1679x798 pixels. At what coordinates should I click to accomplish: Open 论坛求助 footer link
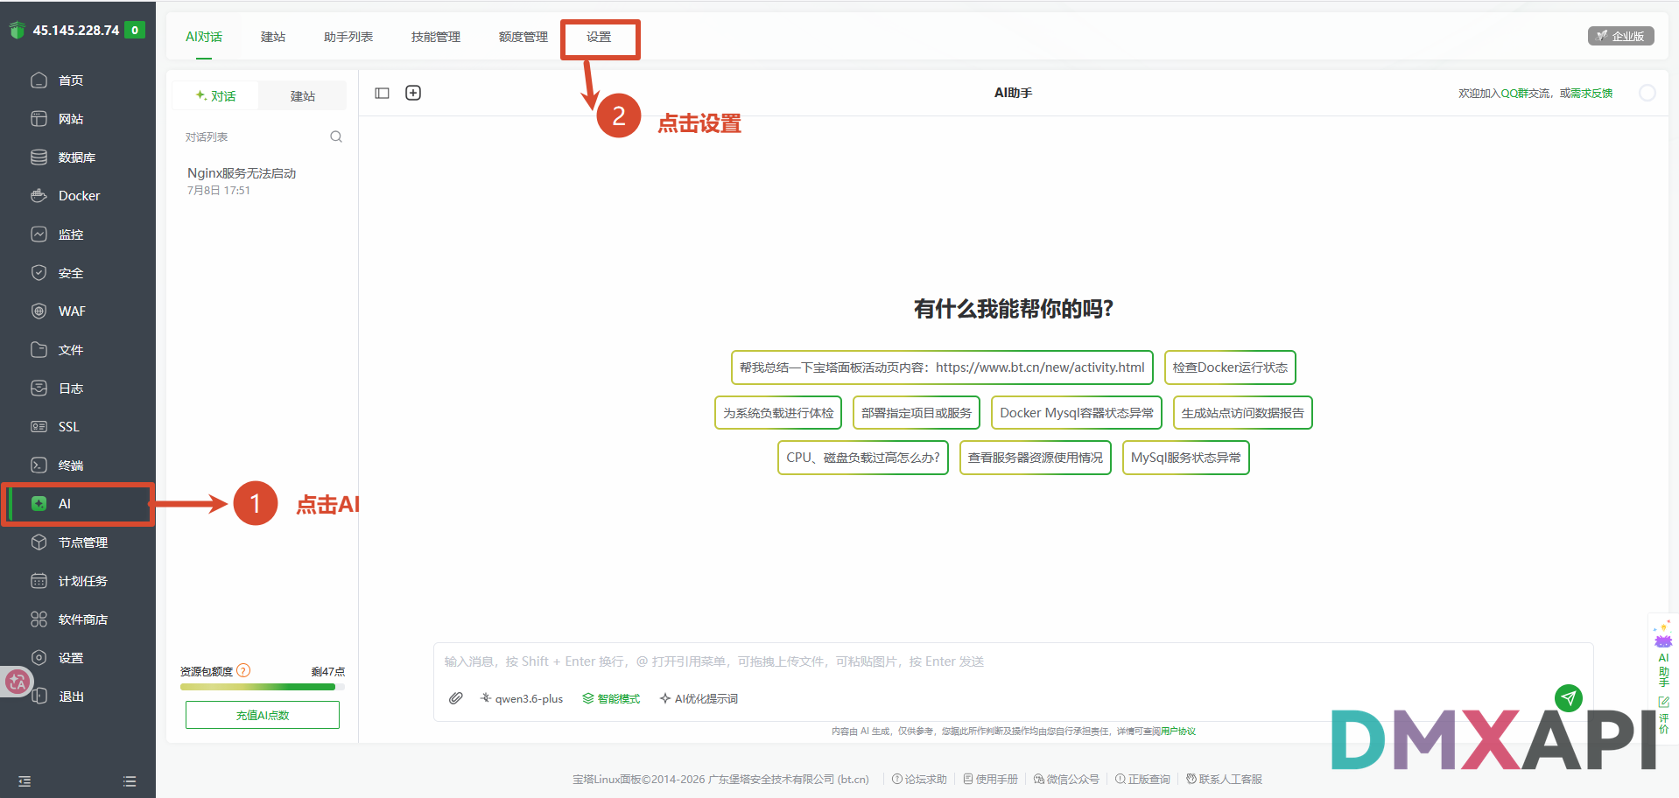(919, 779)
